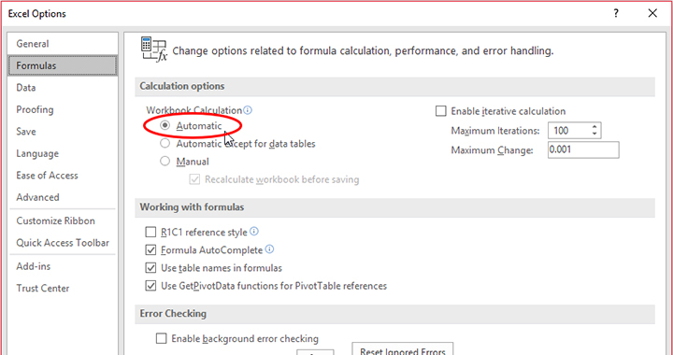Select Automatic except for data tables

point(165,143)
